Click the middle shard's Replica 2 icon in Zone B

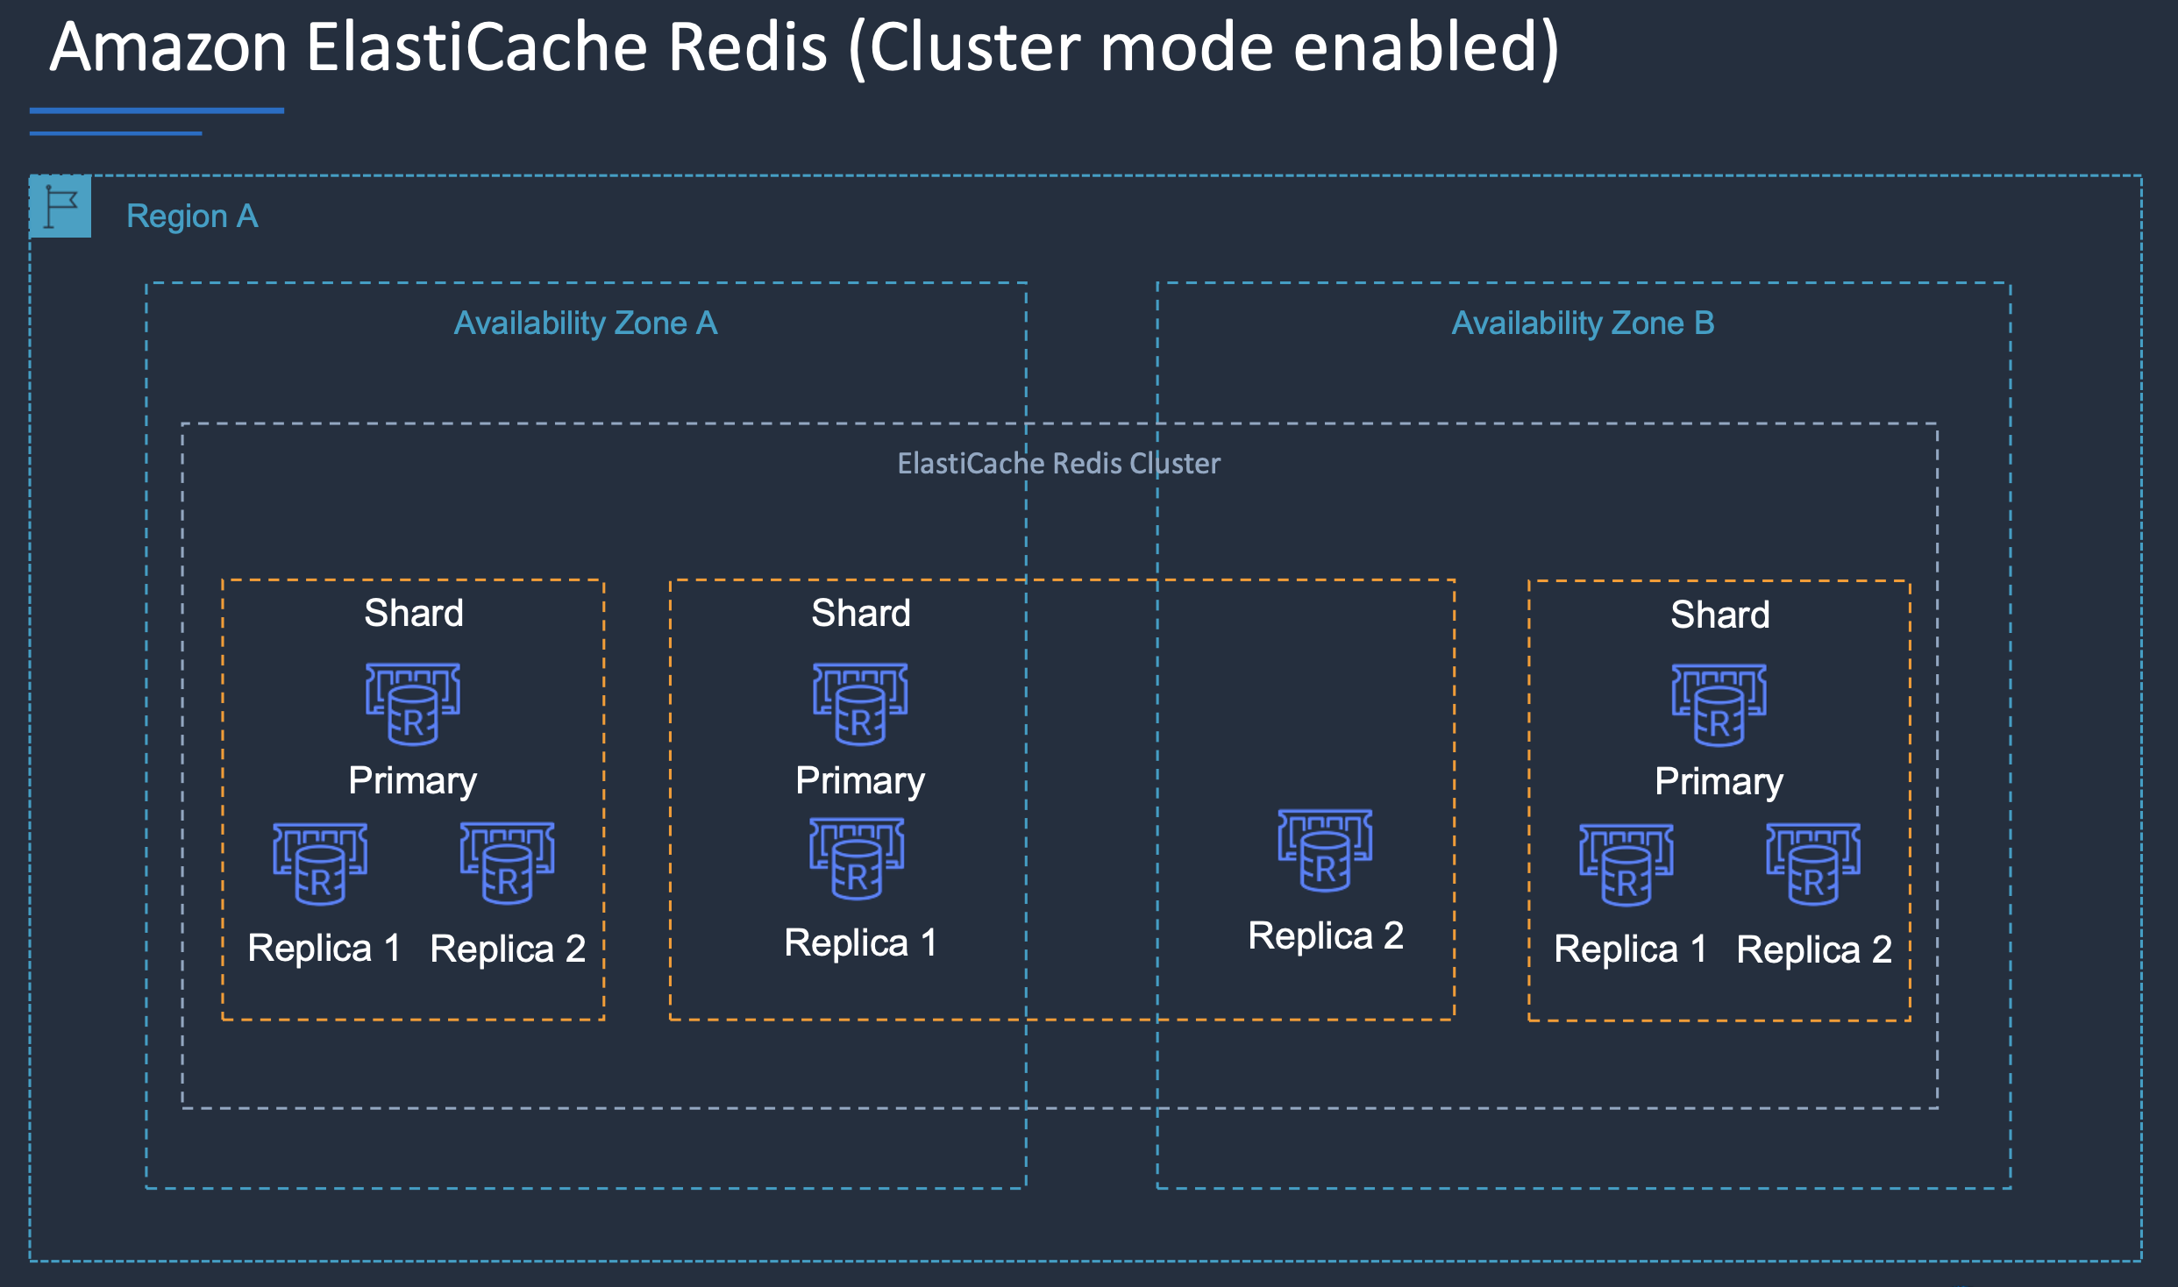(1325, 850)
